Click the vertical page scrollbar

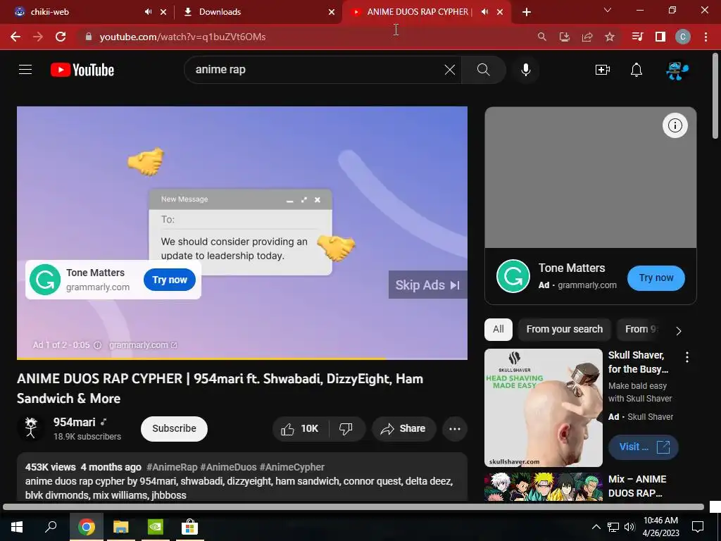click(715, 97)
